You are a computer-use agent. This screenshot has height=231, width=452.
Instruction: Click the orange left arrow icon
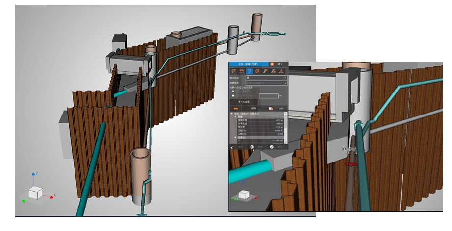(236, 108)
